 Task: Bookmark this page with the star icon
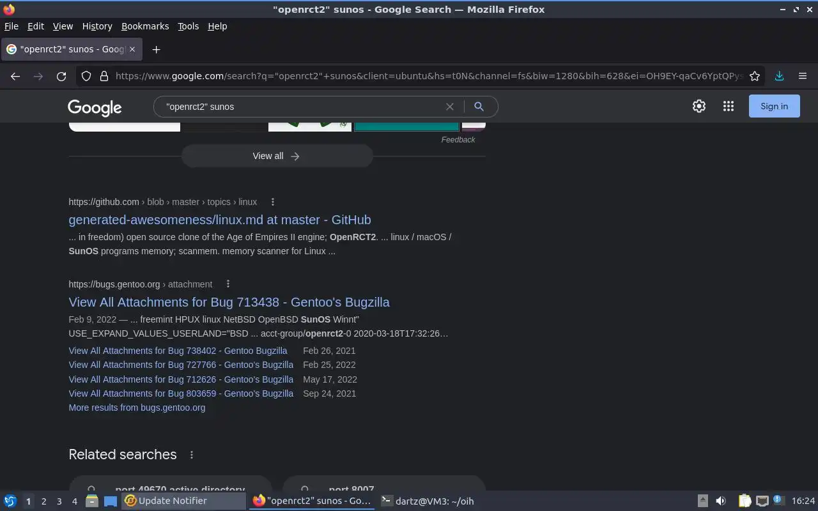tap(755, 76)
